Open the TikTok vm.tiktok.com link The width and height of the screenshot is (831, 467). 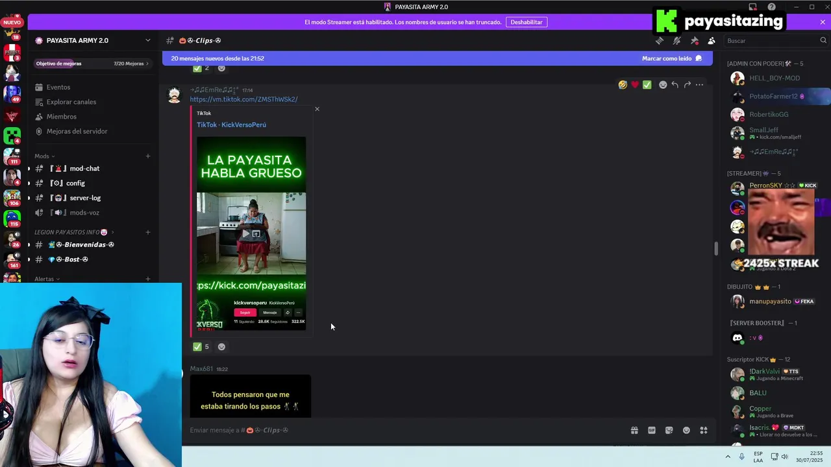[x=243, y=99]
